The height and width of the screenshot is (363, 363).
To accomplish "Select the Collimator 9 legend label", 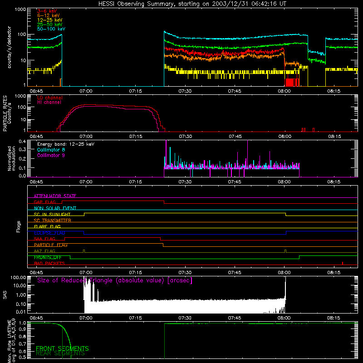I will (51, 155).
